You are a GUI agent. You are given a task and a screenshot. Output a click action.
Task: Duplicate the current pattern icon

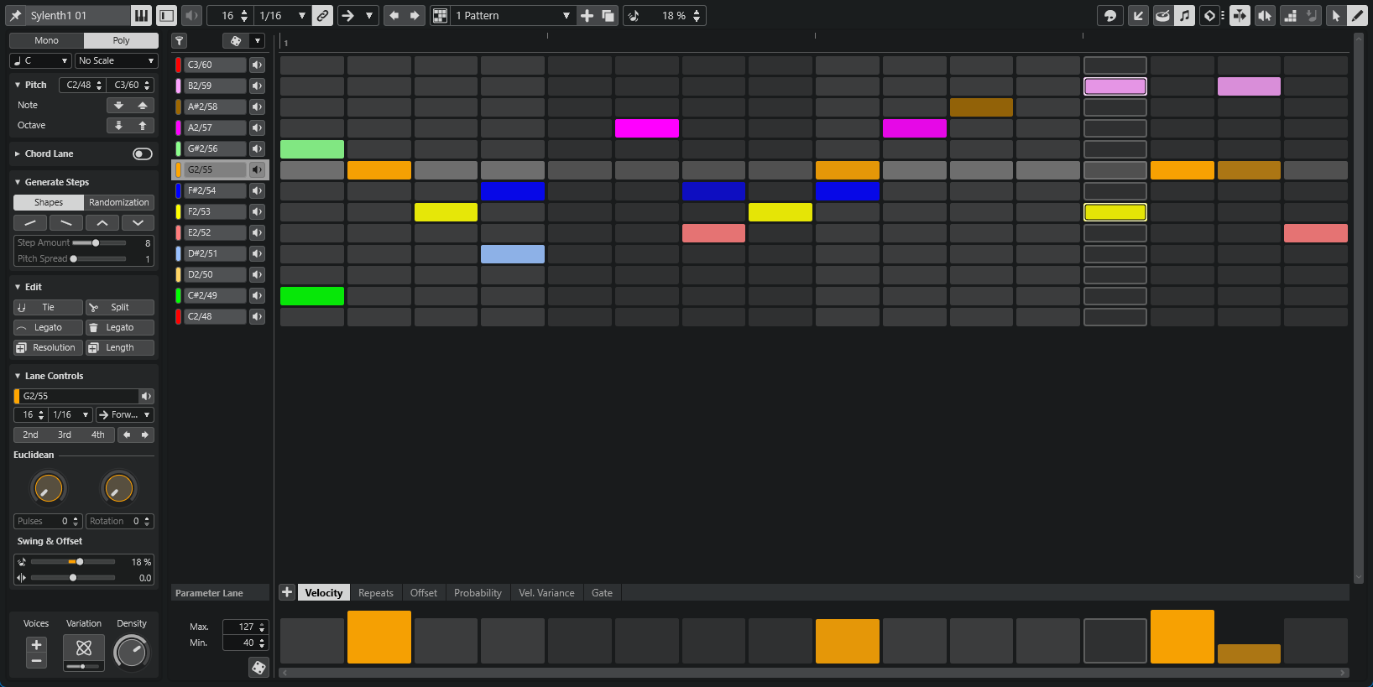click(x=608, y=15)
